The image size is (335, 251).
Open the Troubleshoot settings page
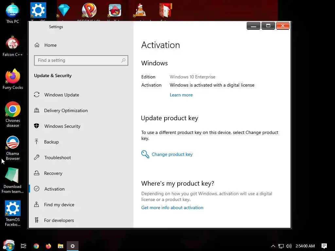point(58,158)
